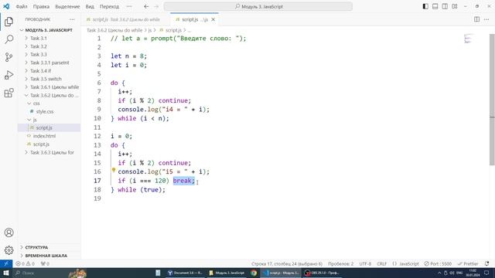Open the Выделение menu

pyautogui.click(x=67, y=6)
